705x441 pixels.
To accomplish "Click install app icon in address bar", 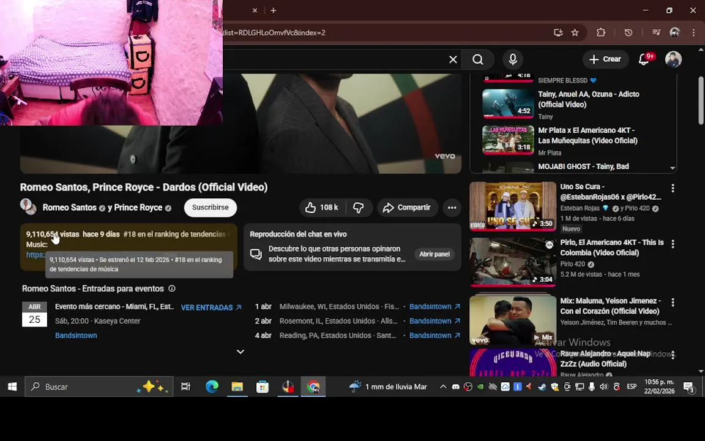I will coord(558,32).
